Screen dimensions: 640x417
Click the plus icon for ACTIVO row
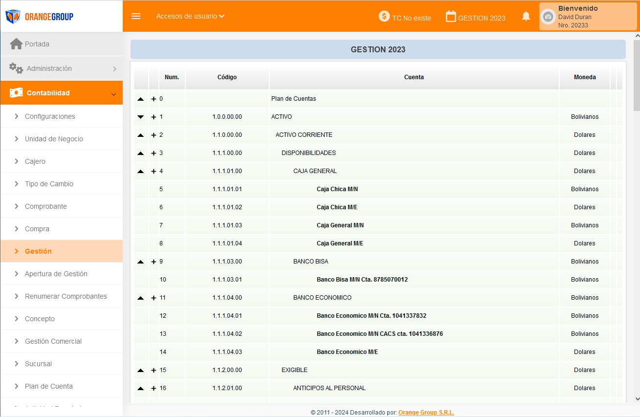click(x=154, y=117)
